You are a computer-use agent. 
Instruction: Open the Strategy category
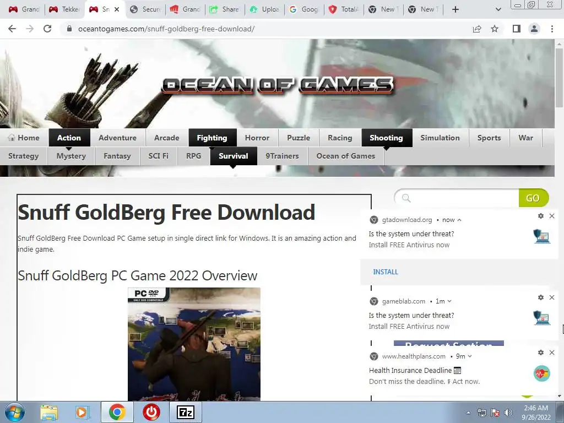point(23,156)
